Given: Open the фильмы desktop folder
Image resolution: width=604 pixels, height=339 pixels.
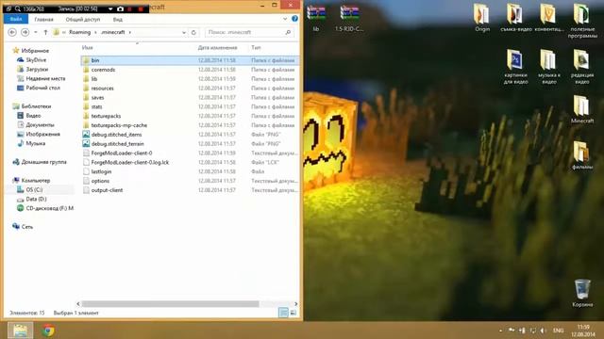Looking at the screenshot, I should (x=582, y=155).
